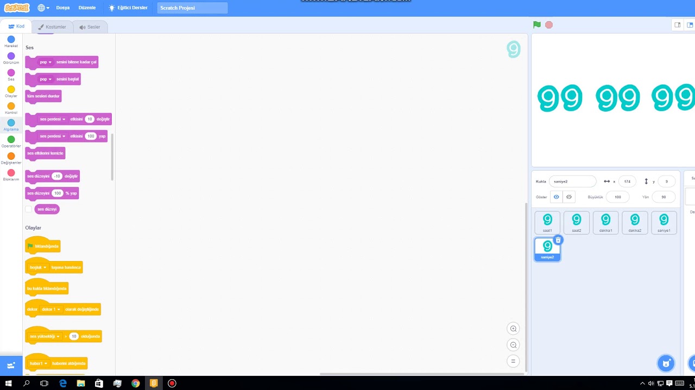Click the 'ses efektlerini temizle' block

click(x=45, y=153)
